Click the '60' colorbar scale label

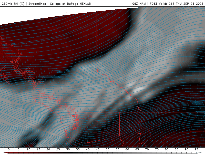click(127, 149)
